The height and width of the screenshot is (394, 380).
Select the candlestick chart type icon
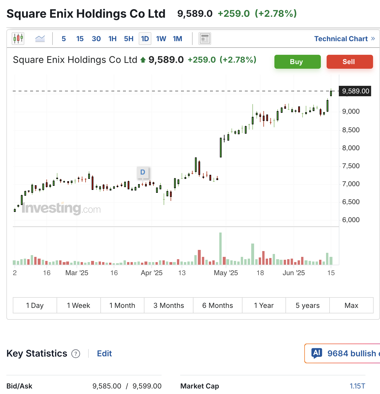(x=18, y=38)
